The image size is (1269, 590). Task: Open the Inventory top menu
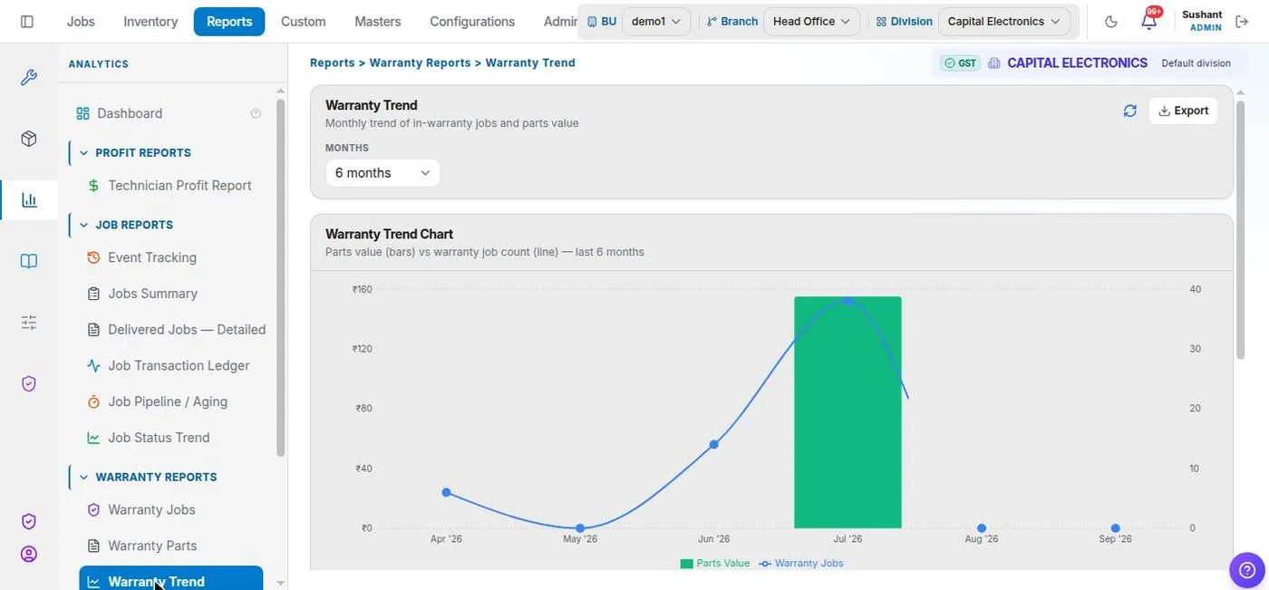pos(150,22)
